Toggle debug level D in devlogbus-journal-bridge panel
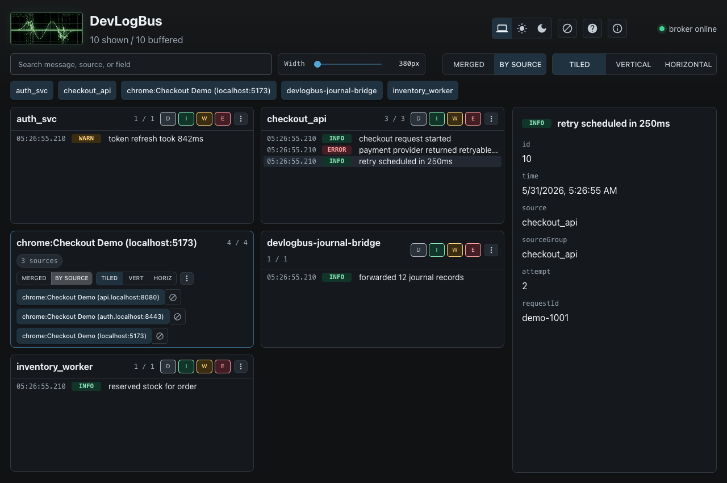The height and width of the screenshot is (483, 727). click(419, 250)
